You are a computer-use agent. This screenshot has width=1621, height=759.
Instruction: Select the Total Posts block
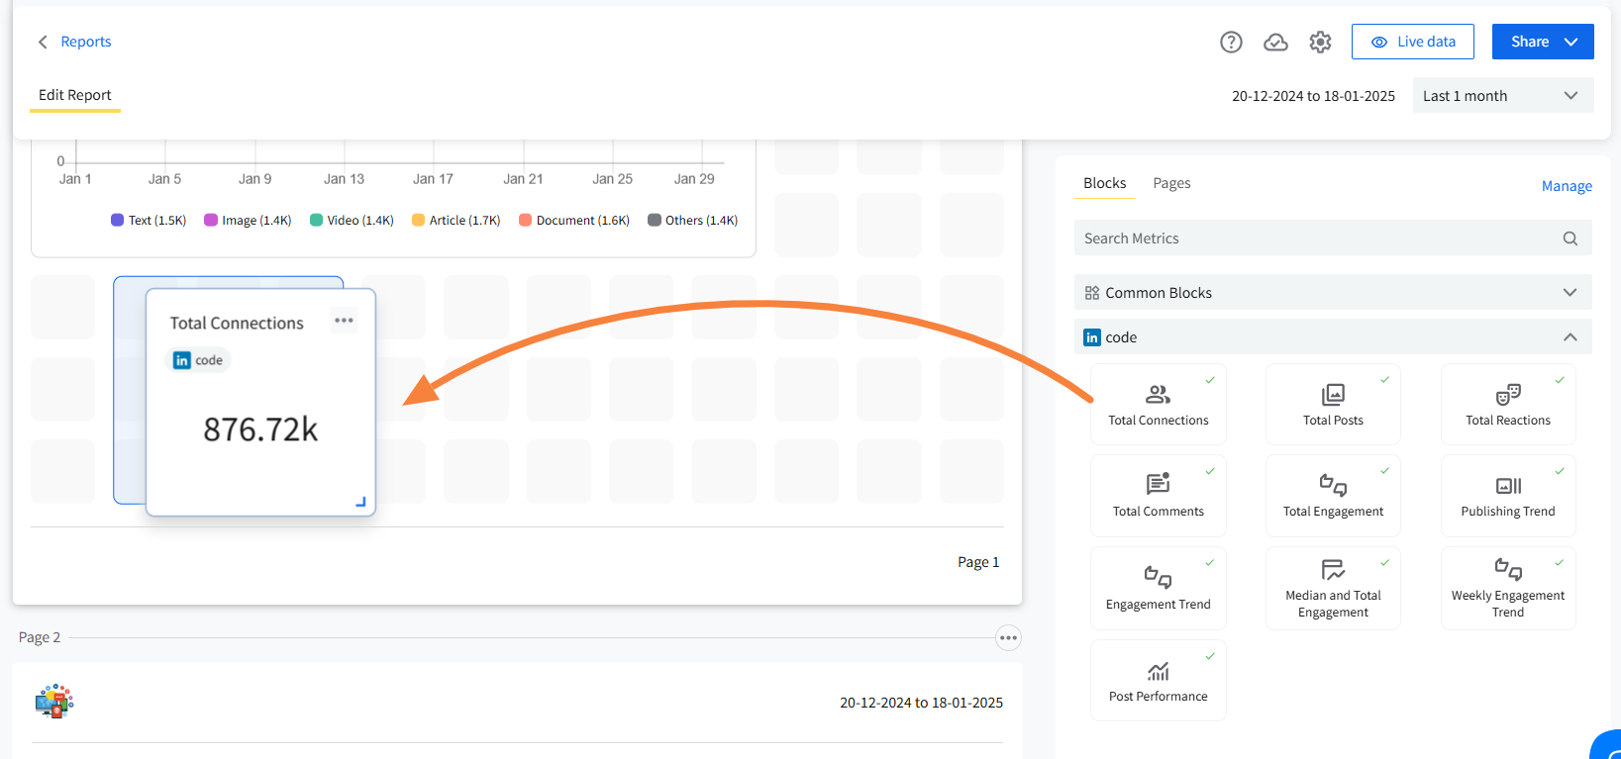point(1333,405)
